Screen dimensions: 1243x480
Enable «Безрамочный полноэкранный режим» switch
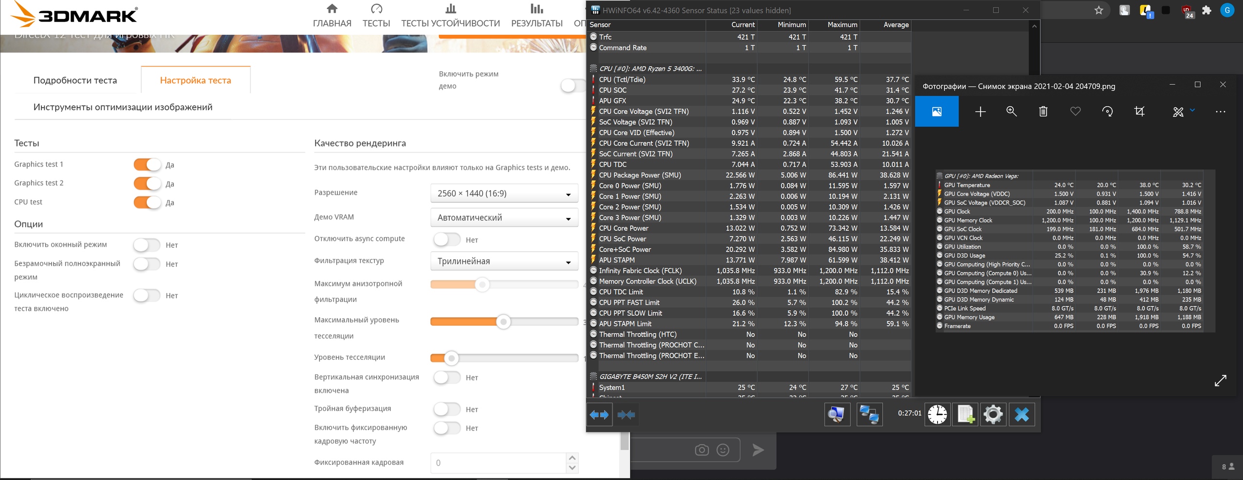[x=147, y=264]
